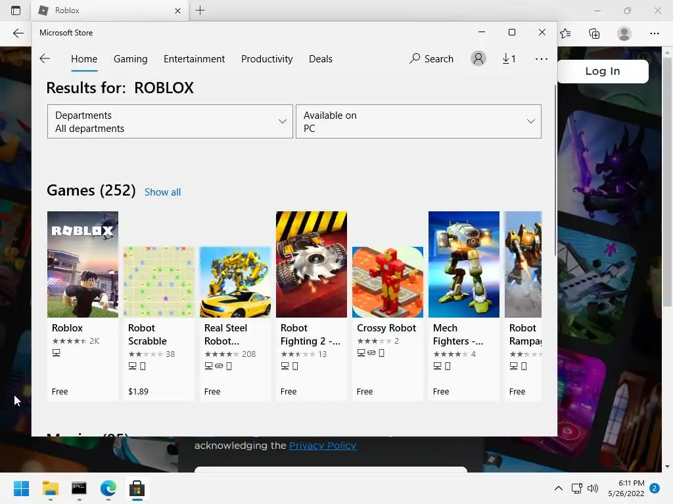Image resolution: width=673 pixels, height=504 pixels.
Task: Select the Roblox browser tab
Action: (110, 10)
